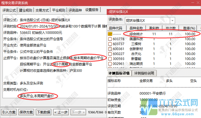Click 全部交易 column label
The width and height of the screenshot is (201, 118).
[146, 81]
